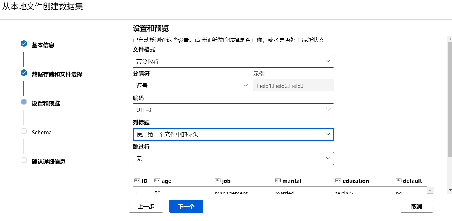
Task: Click the Abc type icon beside job column
Action: click(217, 180)
